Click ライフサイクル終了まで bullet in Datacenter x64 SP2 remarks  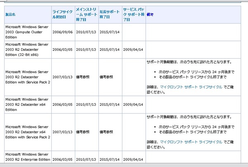(193, 132)
